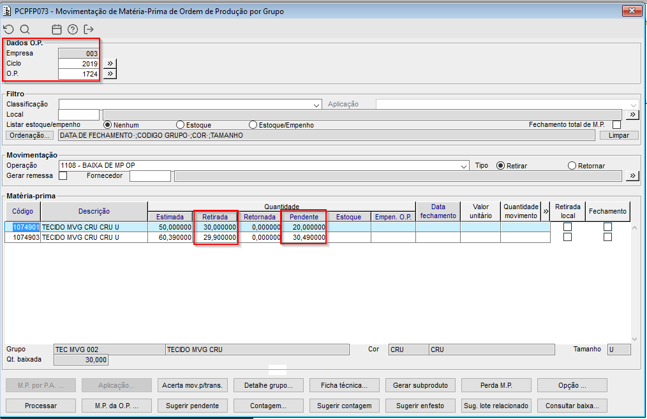Click the Limpar button

(x=619, y=135)
